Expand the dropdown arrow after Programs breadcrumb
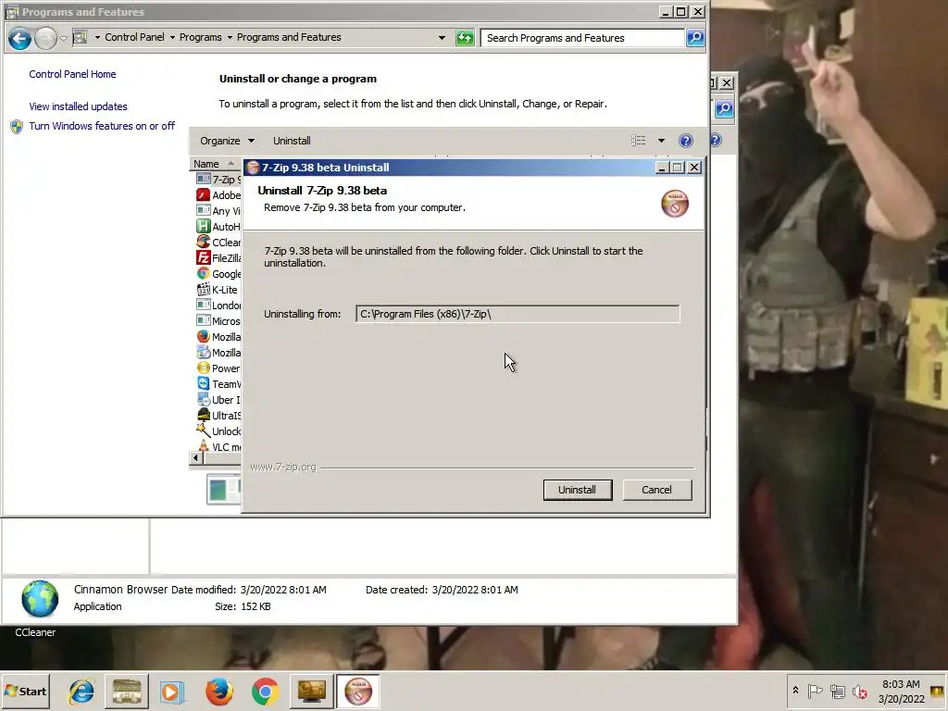948x711 pixels. tap(230, 37)
